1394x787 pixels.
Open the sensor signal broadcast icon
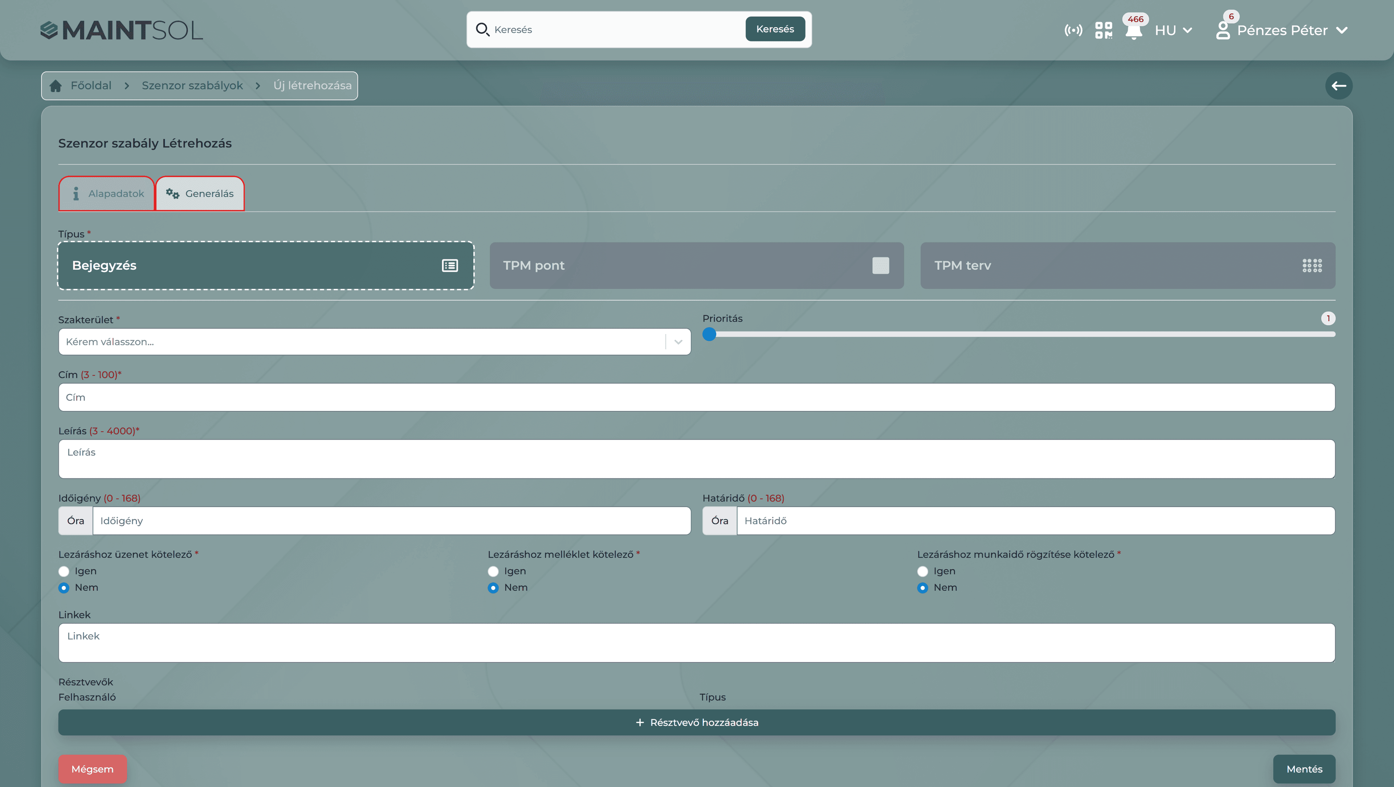[1073, 30]
